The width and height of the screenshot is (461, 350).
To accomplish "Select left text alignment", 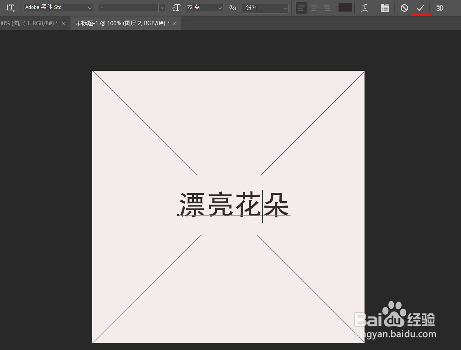I will 301,8.
